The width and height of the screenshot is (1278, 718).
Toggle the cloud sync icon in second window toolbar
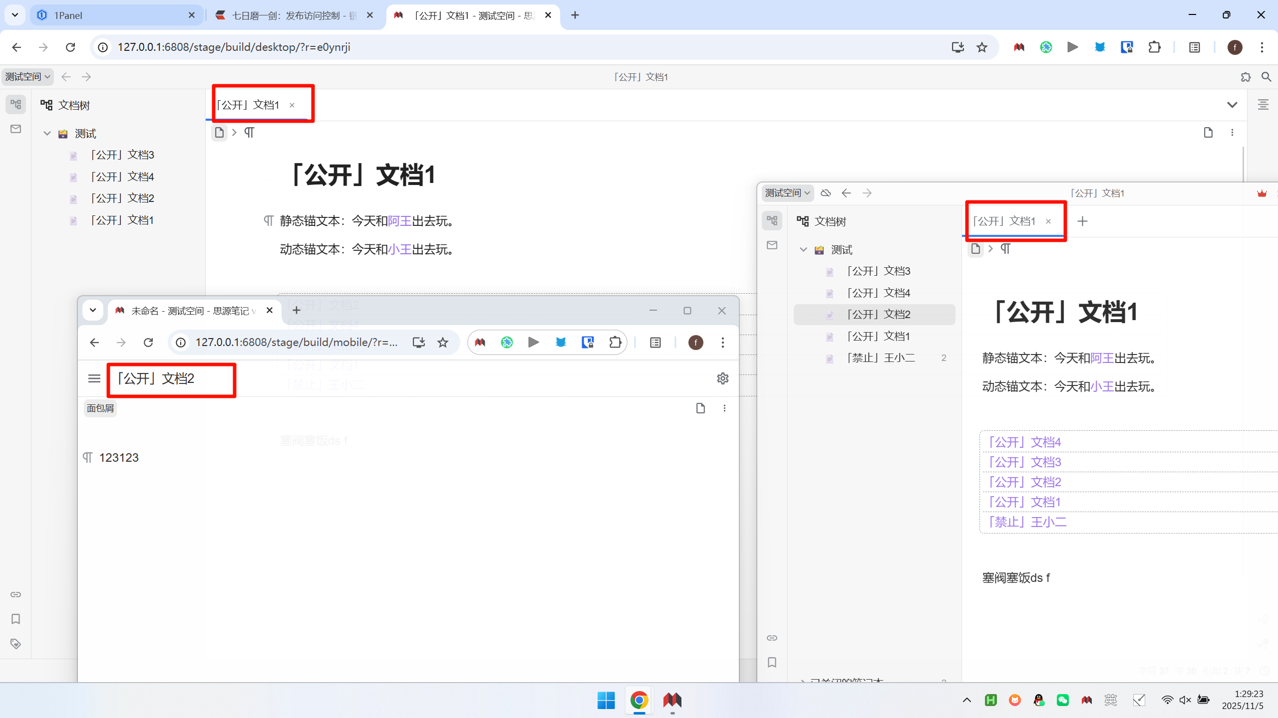[x=826, y=193]
